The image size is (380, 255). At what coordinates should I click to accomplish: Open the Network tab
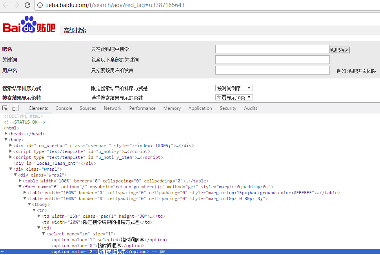[x=113, y=108]
